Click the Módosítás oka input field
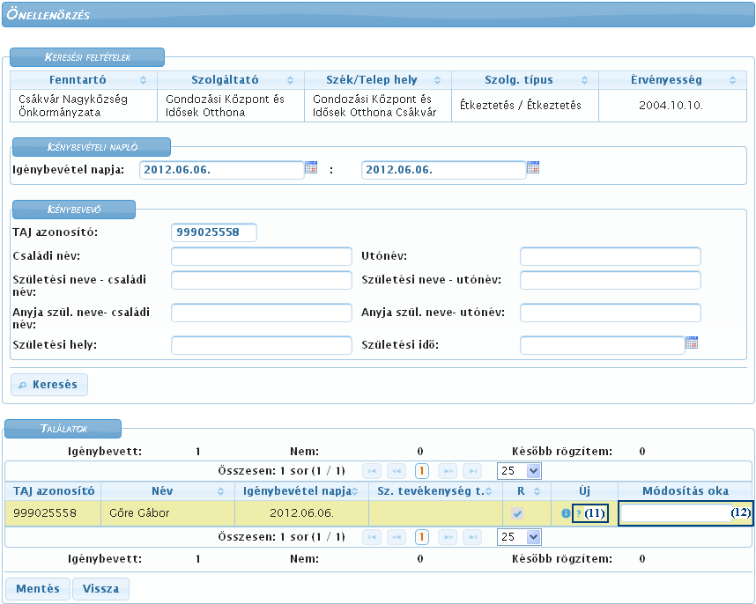The width and height of the screenshot is (756, 604). click(675, 513)
